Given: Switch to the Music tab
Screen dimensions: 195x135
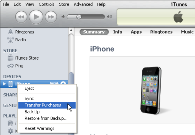Looking at the screenshot, I should point(187,32).
